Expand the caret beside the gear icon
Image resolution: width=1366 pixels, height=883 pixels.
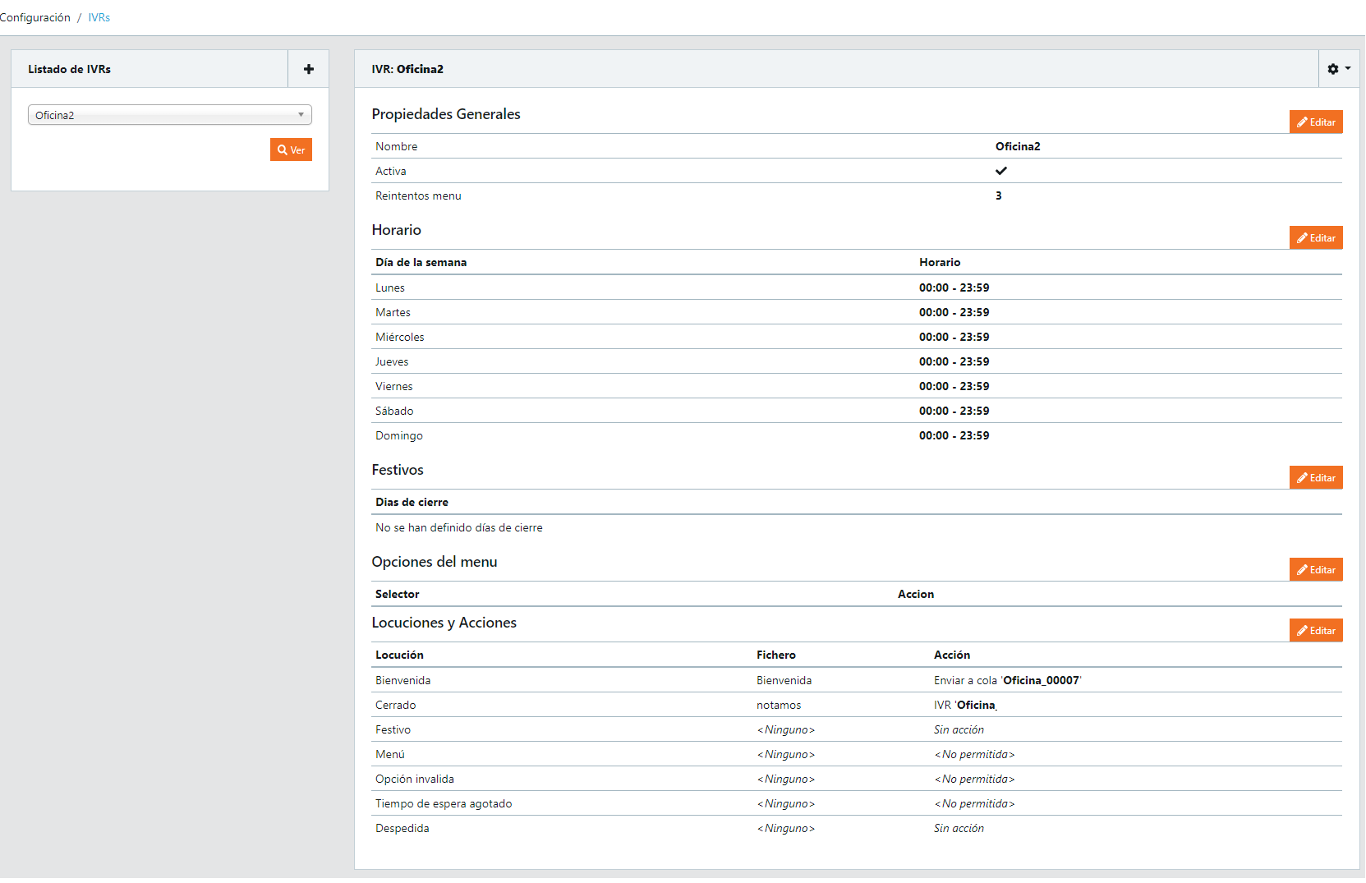pyautogui.click(x=1347, y=69)
